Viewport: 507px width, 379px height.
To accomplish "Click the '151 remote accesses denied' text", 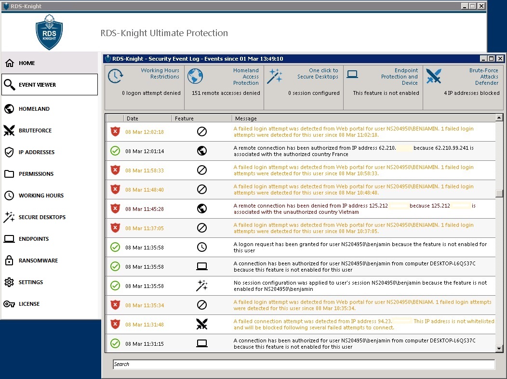I will click(x=226, y=93).
